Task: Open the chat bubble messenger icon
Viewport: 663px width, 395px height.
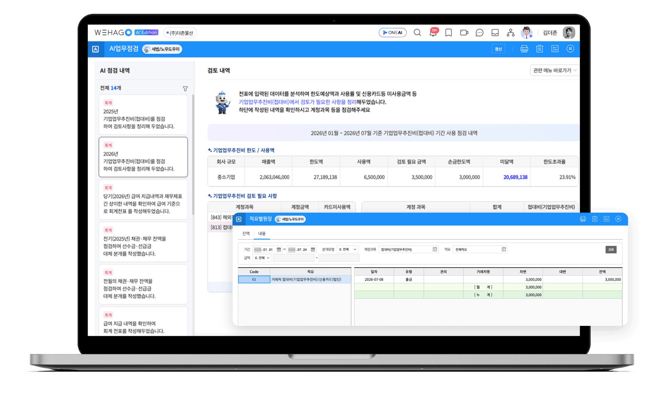Action: point(480,33)
